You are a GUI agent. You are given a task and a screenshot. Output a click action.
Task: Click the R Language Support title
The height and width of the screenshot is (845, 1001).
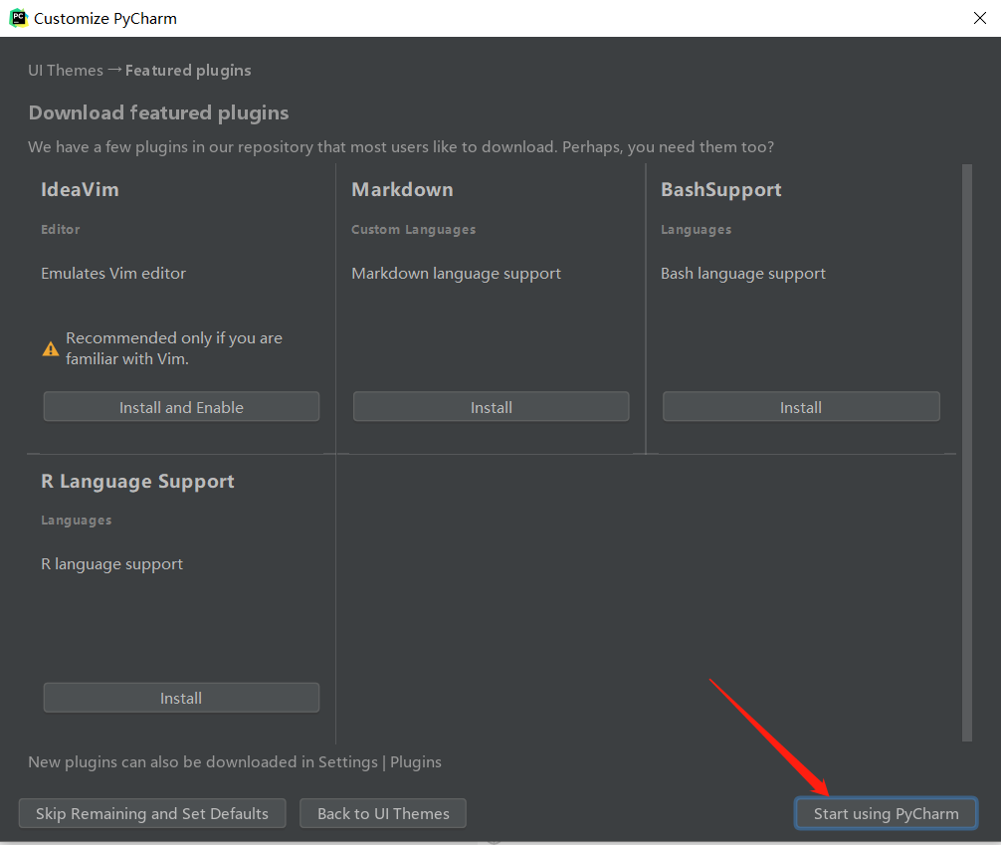137,481
